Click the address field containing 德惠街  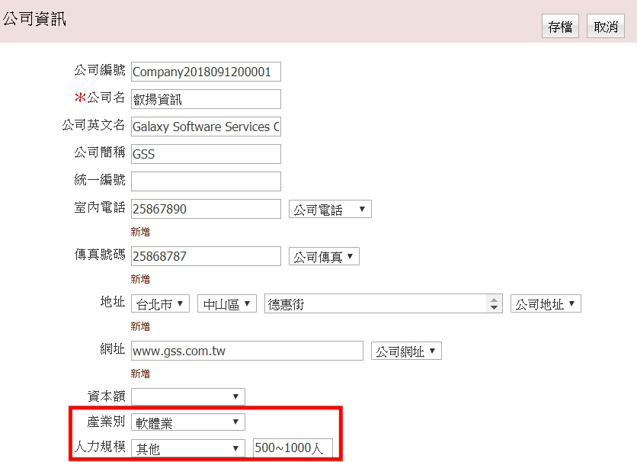pos(383,303)
